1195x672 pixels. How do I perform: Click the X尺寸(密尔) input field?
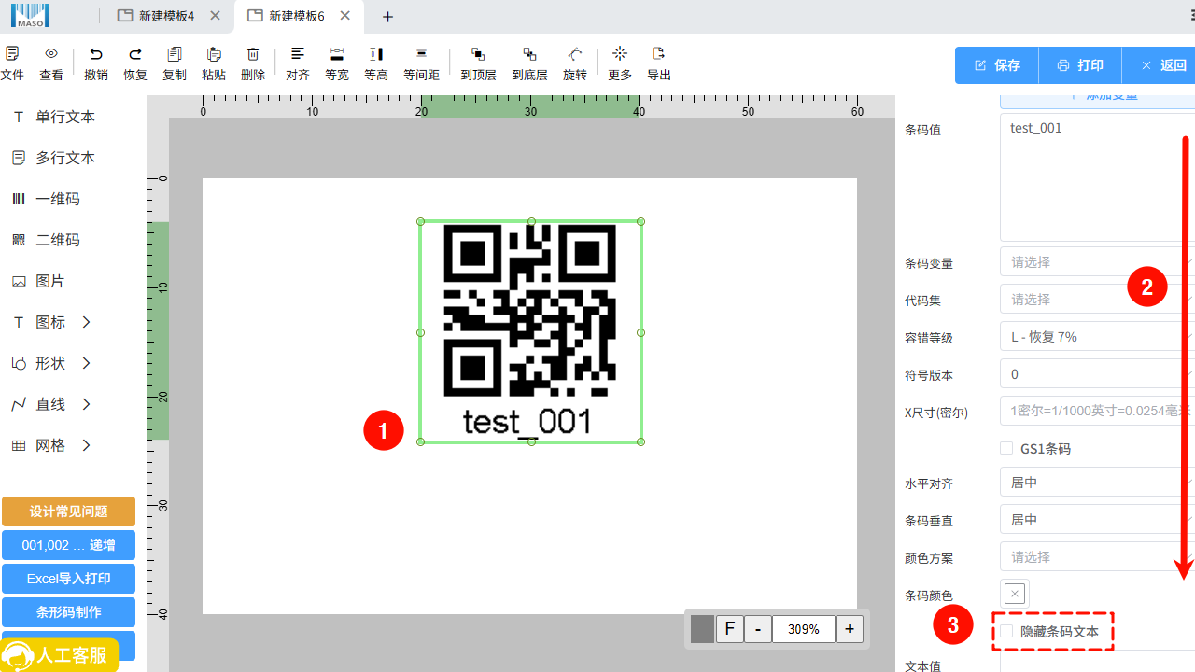point(1097,412)
